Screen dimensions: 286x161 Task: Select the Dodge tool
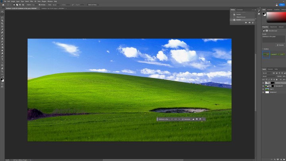[2, 53]
